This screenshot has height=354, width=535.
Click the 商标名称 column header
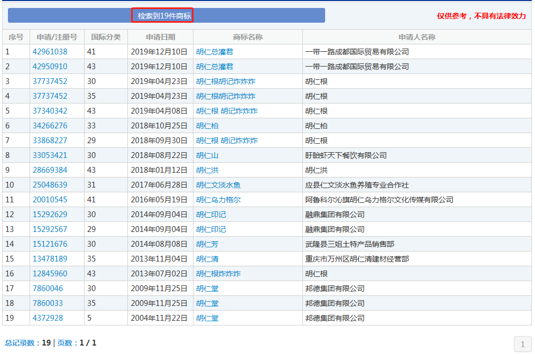pos(247,37)
